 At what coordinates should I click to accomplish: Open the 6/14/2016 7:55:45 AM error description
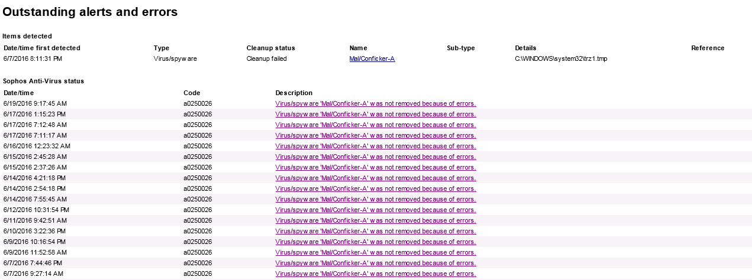pos(376,199)
